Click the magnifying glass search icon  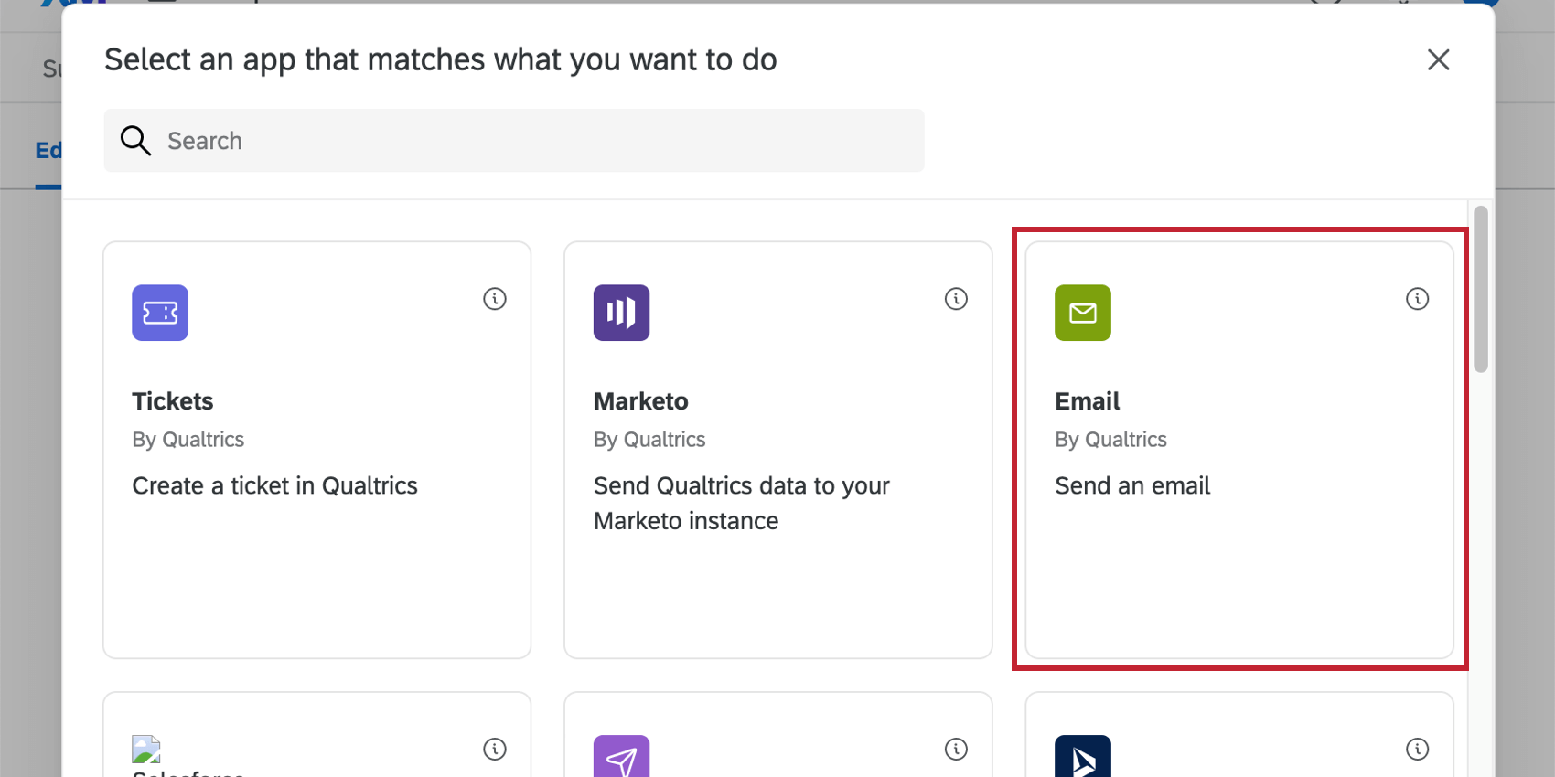coord(135,141)
